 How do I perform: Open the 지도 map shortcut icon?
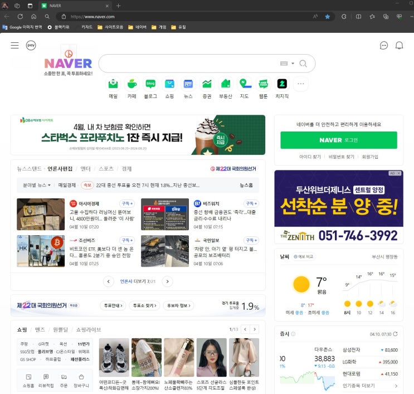tap(244, 84)
